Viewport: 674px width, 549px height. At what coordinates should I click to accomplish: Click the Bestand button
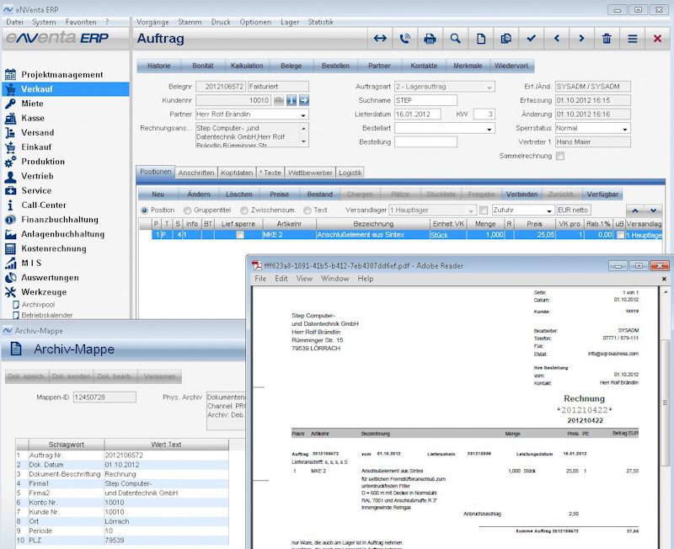[320, 195]
